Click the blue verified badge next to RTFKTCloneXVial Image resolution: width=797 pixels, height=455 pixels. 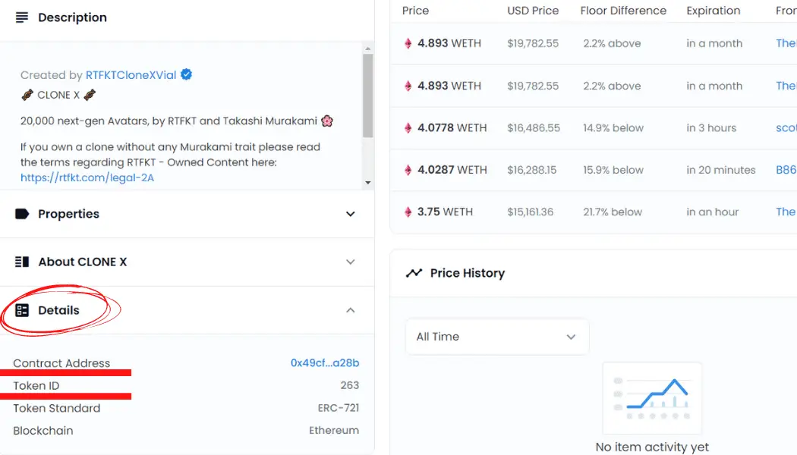[x=187, y=74]
